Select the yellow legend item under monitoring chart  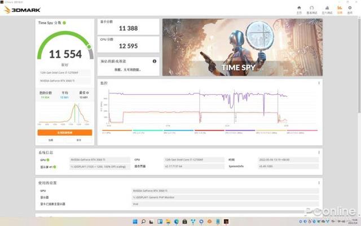tap(271, 132)
